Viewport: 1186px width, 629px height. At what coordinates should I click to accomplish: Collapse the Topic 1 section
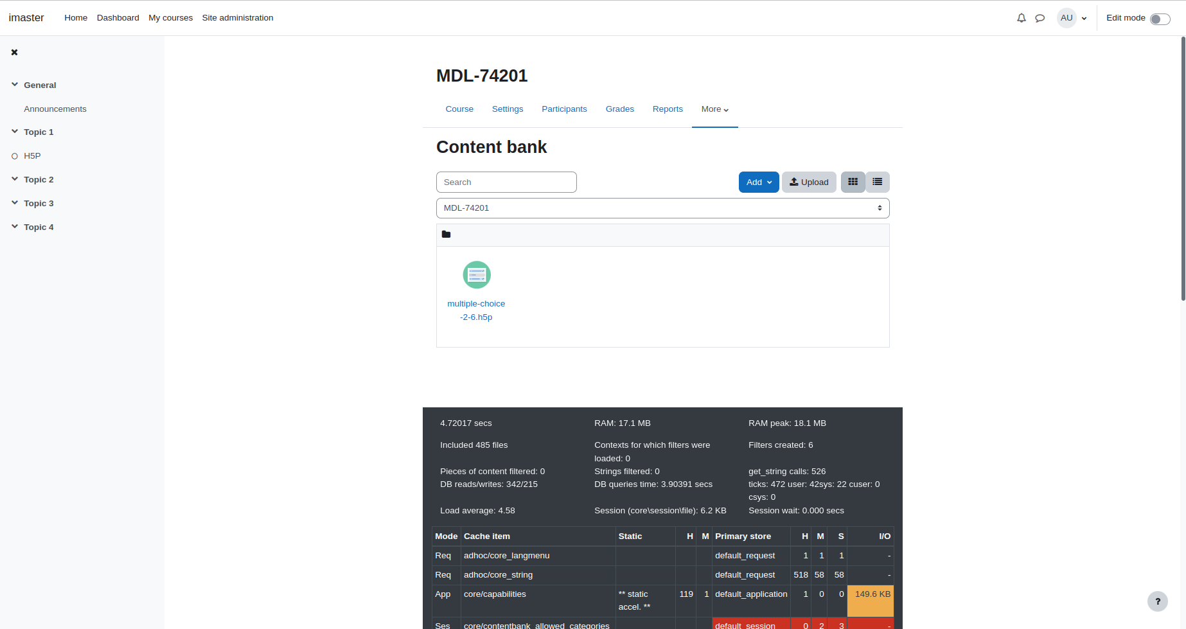coord(15,132)
